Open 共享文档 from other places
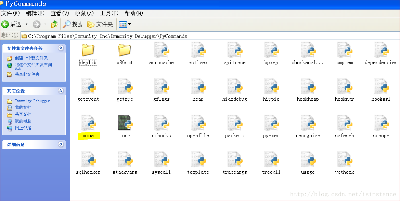Screen dimensions: 400x201 [x=23, y=114]
